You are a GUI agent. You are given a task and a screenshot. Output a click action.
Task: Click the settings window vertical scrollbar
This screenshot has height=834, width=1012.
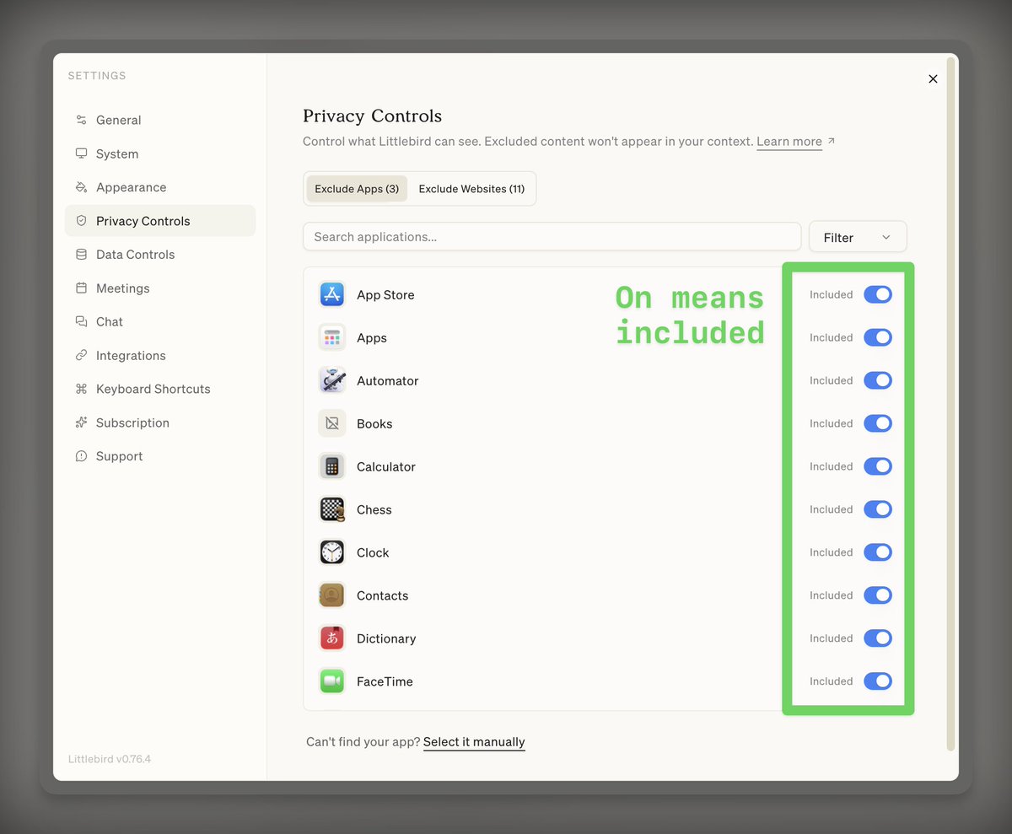(x=951, y=405)
